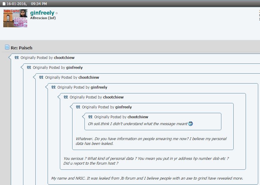Click quote icon in sixth-level ginfreely quote
This screenshot has height=185, width=260.
point(78,107)
